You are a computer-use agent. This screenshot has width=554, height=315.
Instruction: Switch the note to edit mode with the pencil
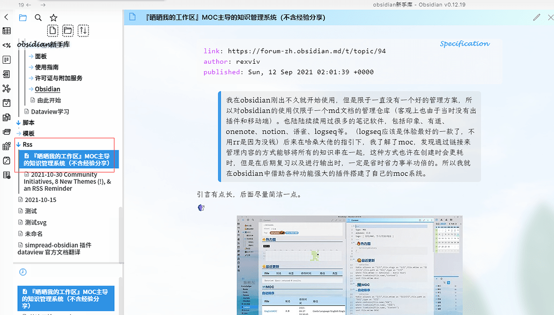(537, 17)
